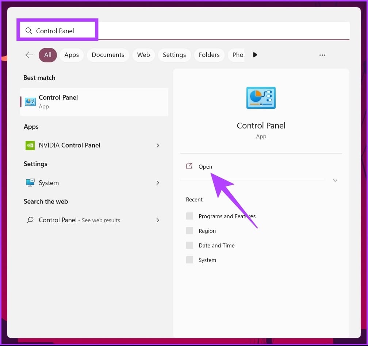Select the Settings filter tab
368x346 pixels.
coord(175,55)
